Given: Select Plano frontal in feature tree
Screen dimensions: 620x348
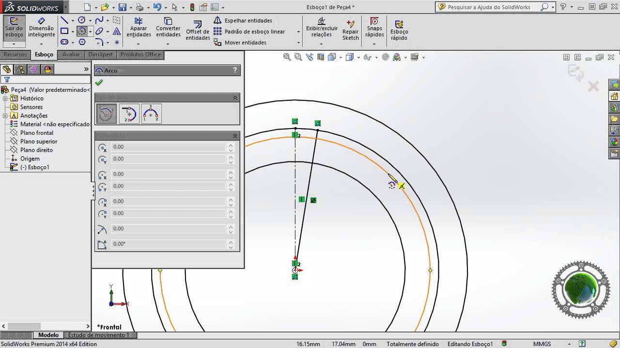Looking at the screenshot, I should (37, 133).
